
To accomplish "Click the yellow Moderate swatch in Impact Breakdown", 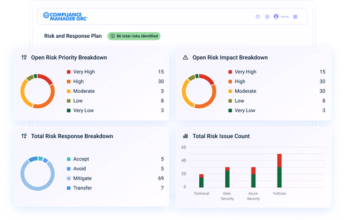I will coord(230,91).
